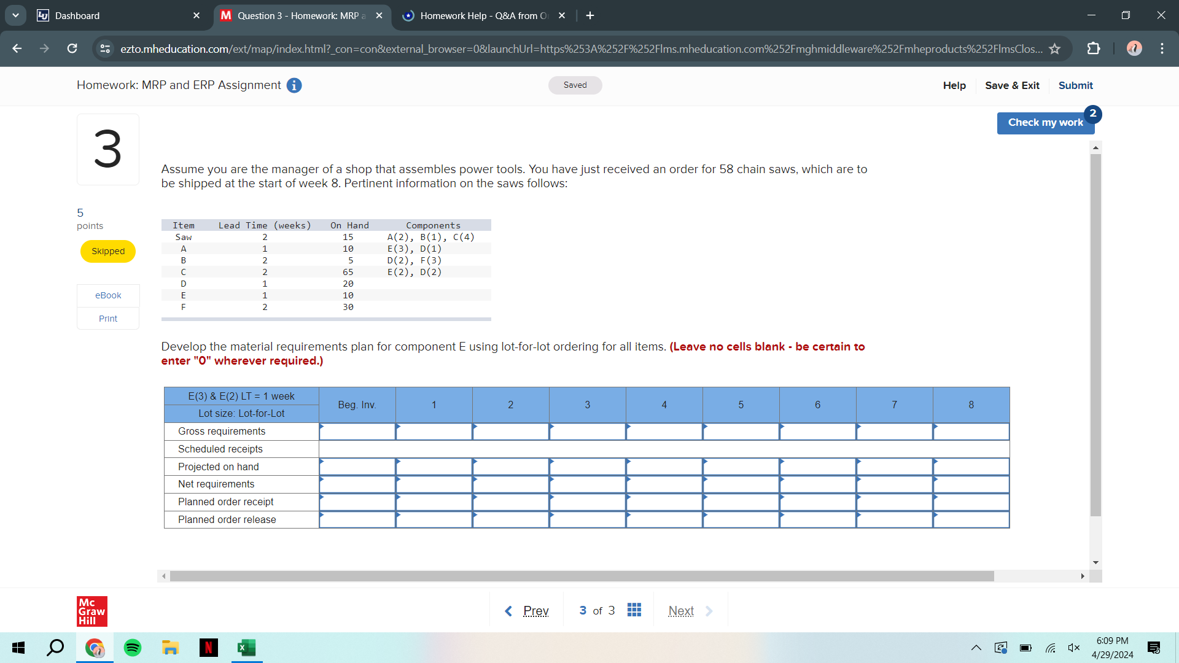
Task: Toggle the Wi-Fi status icon
Action: (x=1051, y=648)
